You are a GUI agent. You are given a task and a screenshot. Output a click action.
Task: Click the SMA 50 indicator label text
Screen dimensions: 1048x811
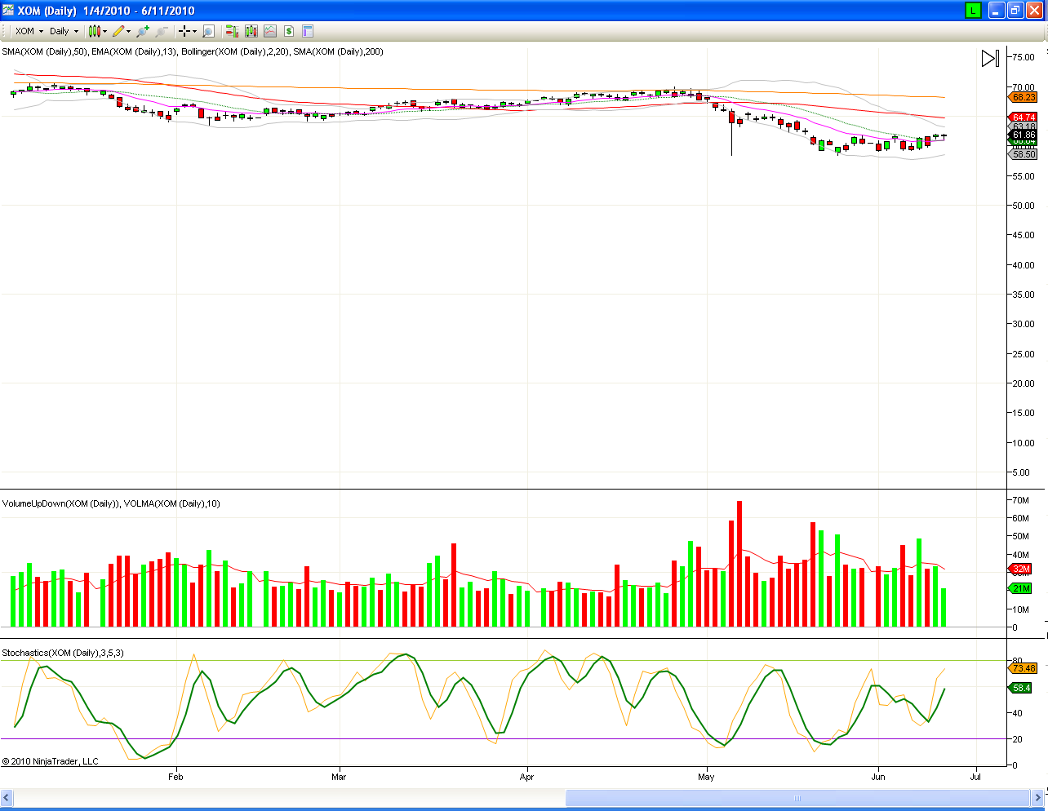tap(45, 51)
